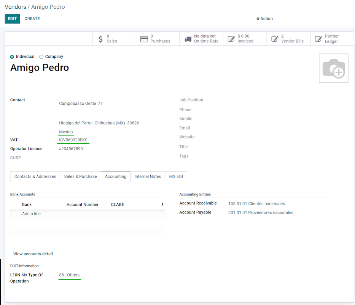The image size is (355, 305).
Task: Switch to Sales & Purchase tab
Action: coord(80,176)
